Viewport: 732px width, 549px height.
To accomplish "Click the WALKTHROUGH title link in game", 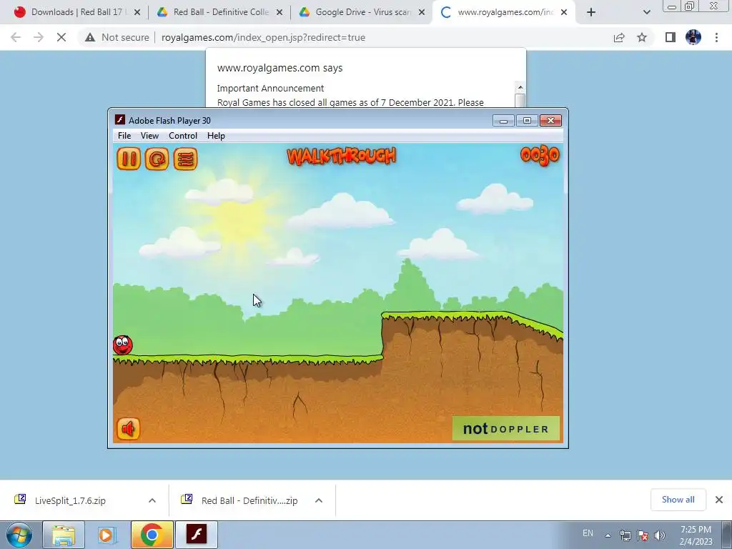I will tap(341, 156).
